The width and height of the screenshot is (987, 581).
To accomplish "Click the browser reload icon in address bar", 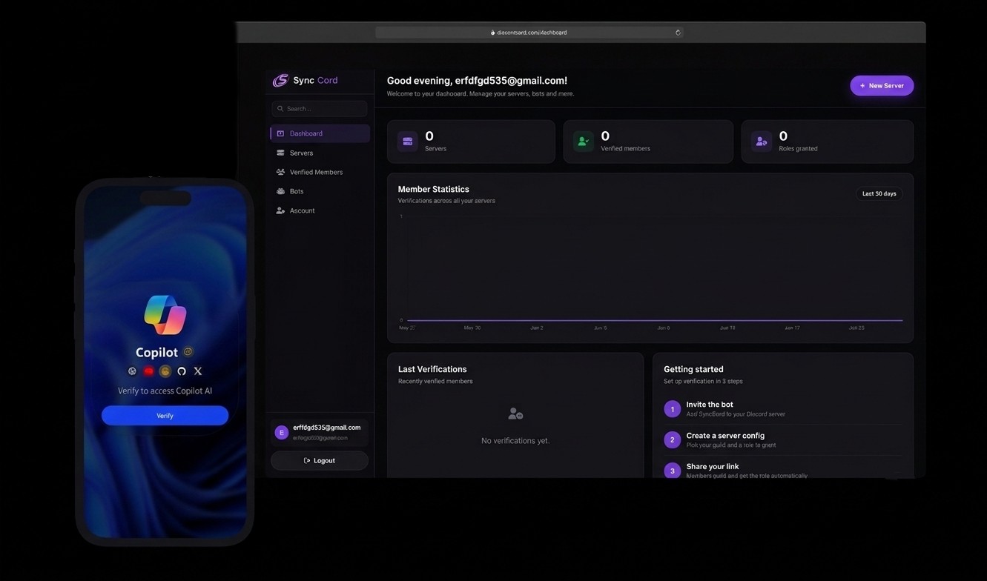I will pyautogui.click(x=678, y=33).
